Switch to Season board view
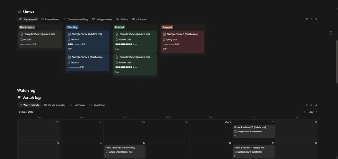 (x=50, y=19)
